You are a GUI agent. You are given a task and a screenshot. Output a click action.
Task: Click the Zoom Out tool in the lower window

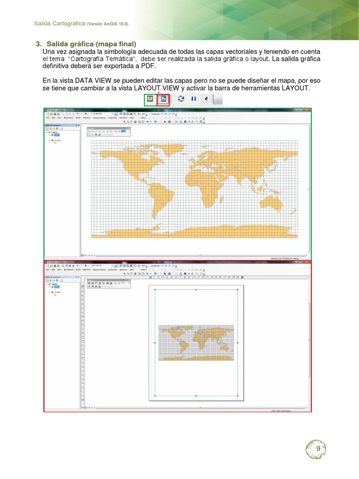pos(128,273)
